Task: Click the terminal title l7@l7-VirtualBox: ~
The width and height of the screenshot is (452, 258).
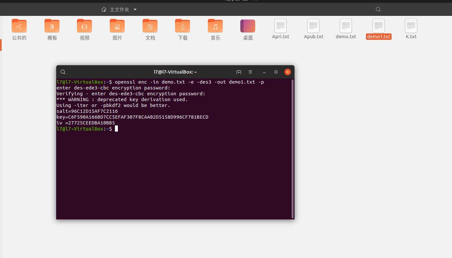Action: 175,72
